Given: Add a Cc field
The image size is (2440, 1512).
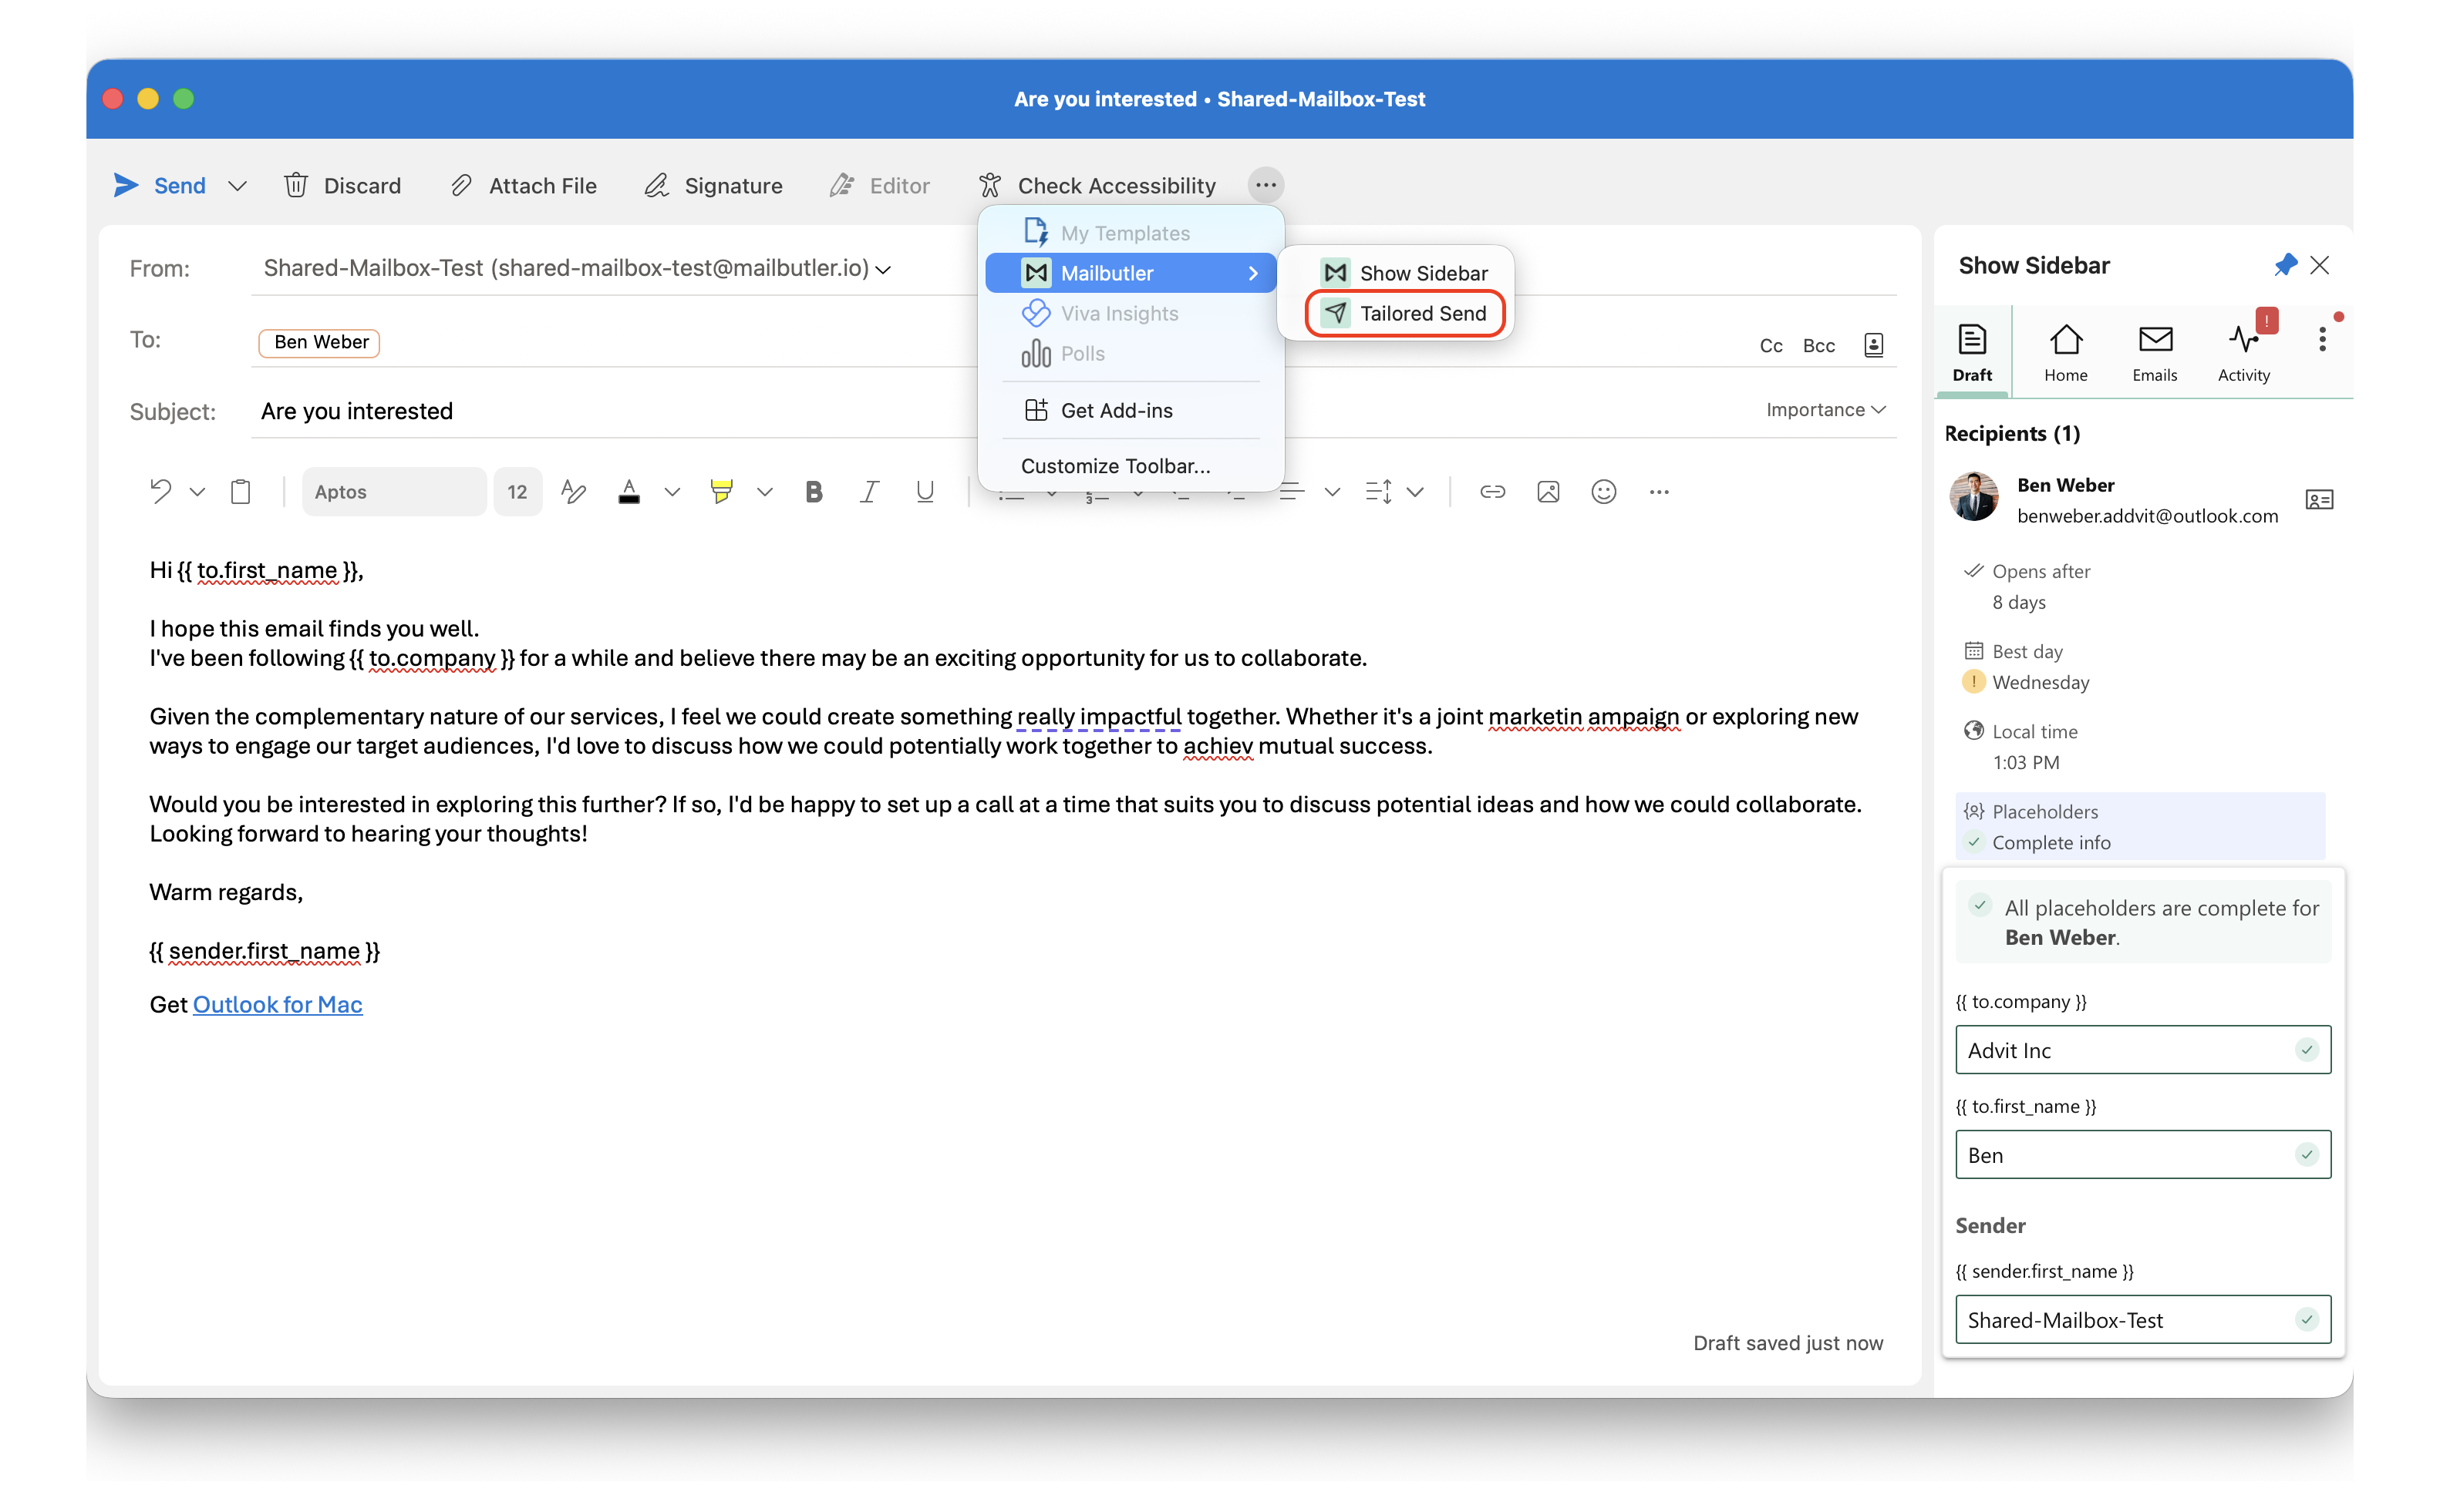Looking at the screenshot, I should click(1771, 345).
